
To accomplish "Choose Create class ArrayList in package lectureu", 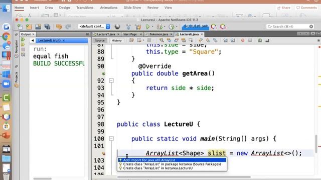I will 172,164.
